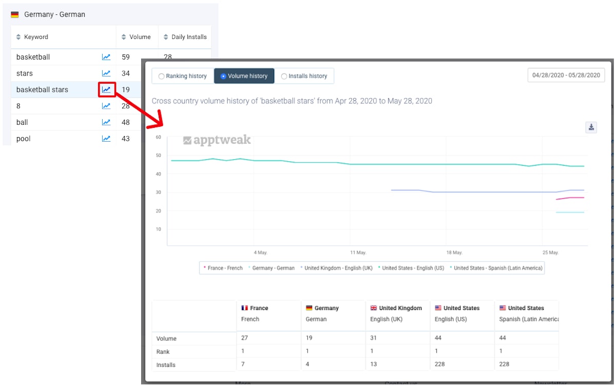The width and height of the screenshot is (616, 387).
Task: Click the German flag icon in header
Action: pyautogui.click(x=15, y=14)
